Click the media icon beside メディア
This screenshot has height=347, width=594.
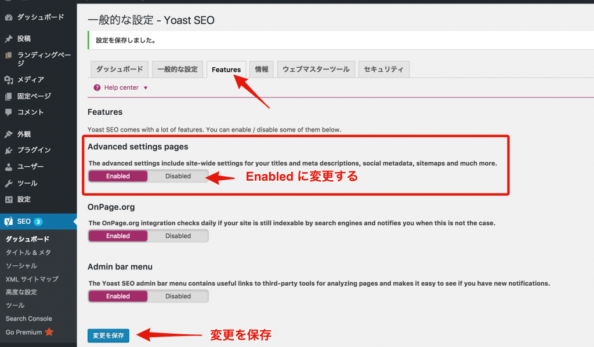(x=8, y=80)
